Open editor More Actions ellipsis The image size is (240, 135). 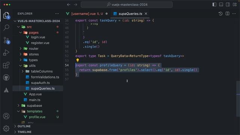[x=234, y=13]
